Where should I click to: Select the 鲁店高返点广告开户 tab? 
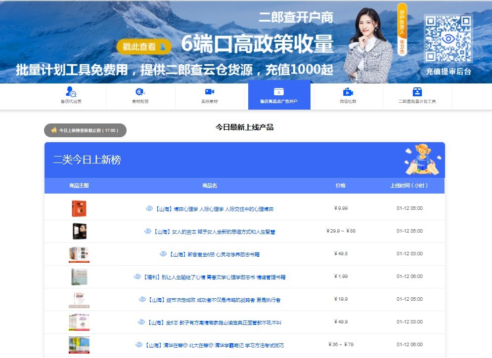[x=279, y=95]
